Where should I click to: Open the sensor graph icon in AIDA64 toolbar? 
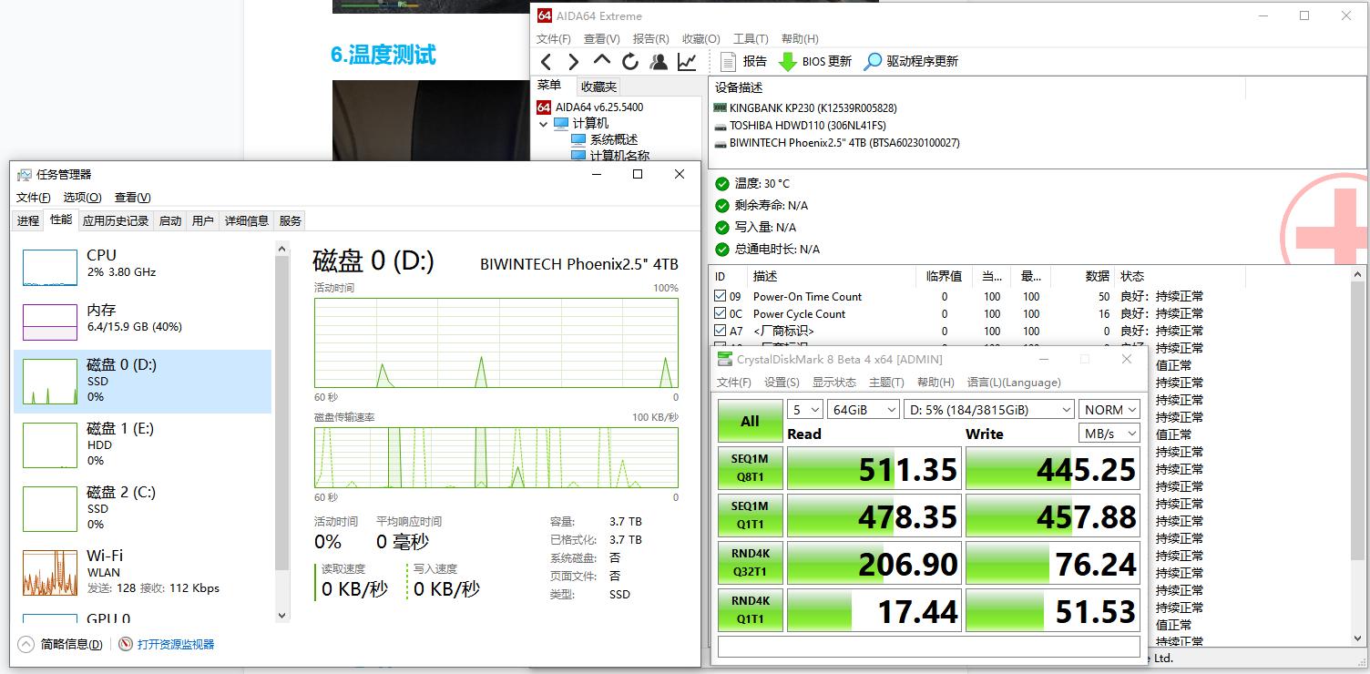tap(686, 61)
